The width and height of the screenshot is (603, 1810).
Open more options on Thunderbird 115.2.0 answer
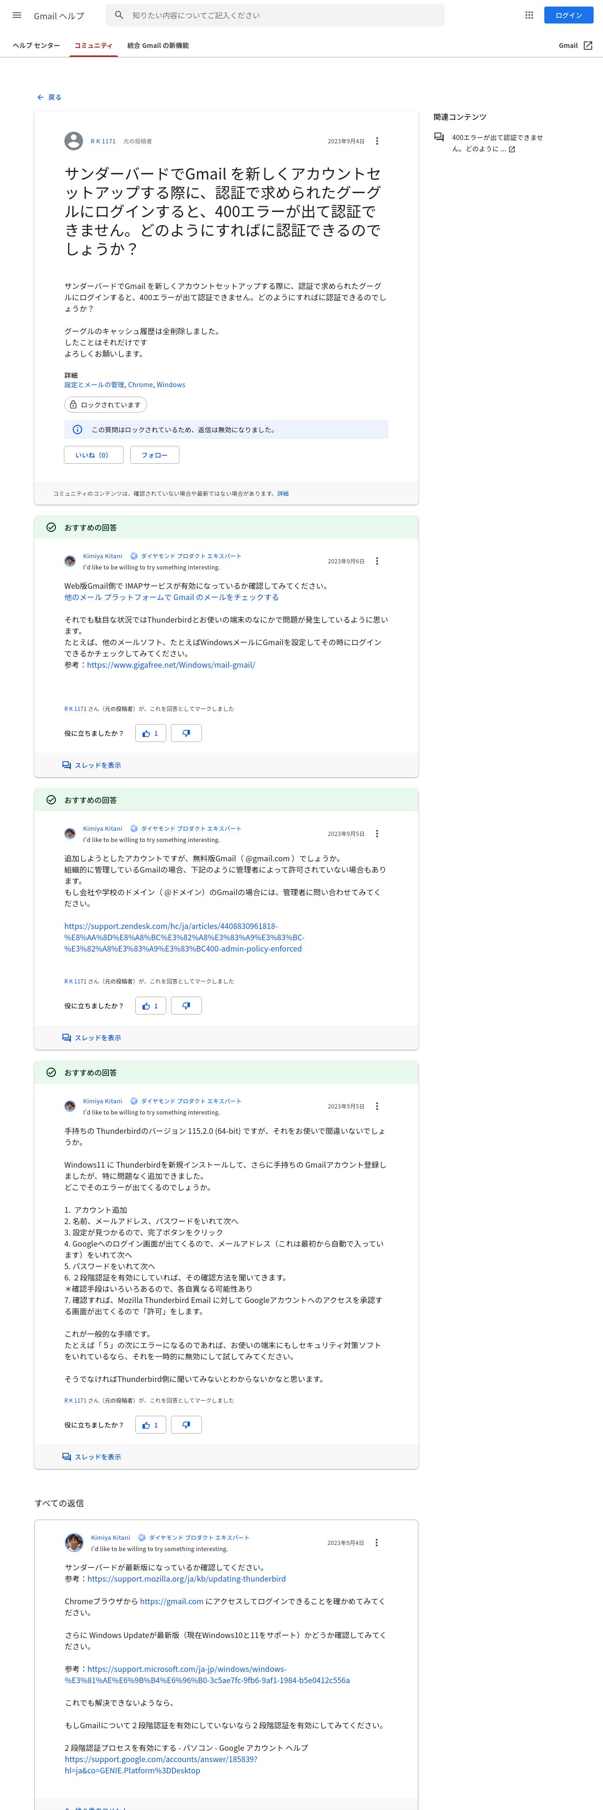[x=377, y=1107]
